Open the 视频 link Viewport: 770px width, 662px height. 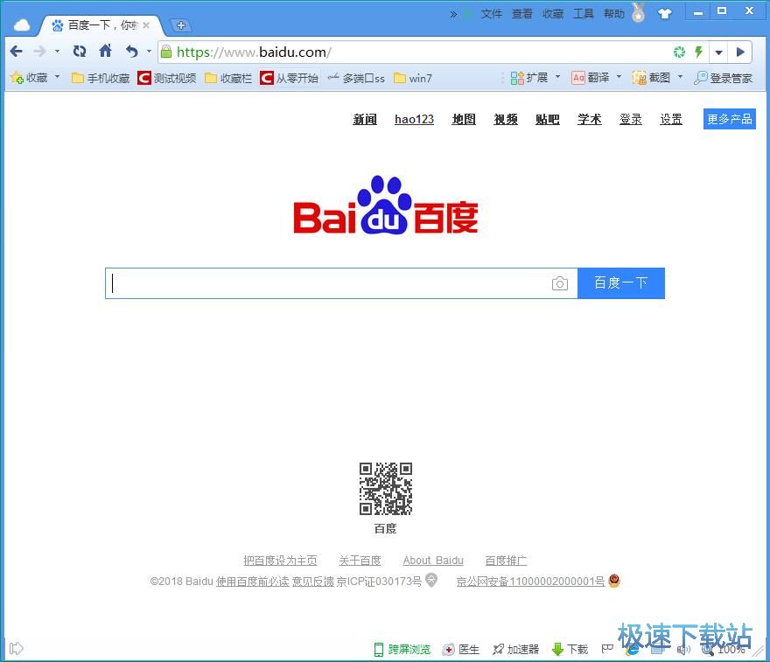506,119
